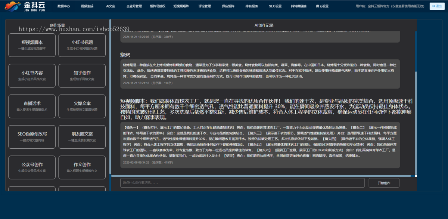This screenshot has width=448, height=219.
Task: Click the 金抖云 logo icon
Action: pyautogui.click(x=13, y=6)
